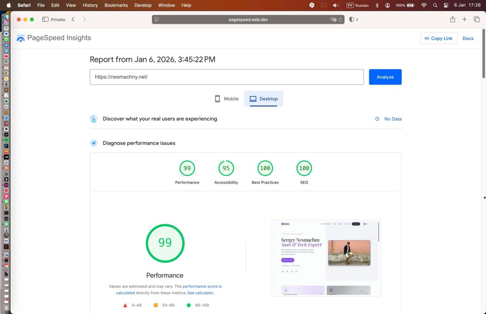Viewport: 486px width, 314px height.
Task: Click the translate icon in address bar
Action: point(333,19)
